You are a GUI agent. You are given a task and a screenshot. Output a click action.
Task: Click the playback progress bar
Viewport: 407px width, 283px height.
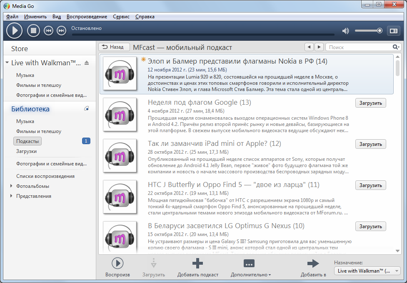tap(203, 34)
